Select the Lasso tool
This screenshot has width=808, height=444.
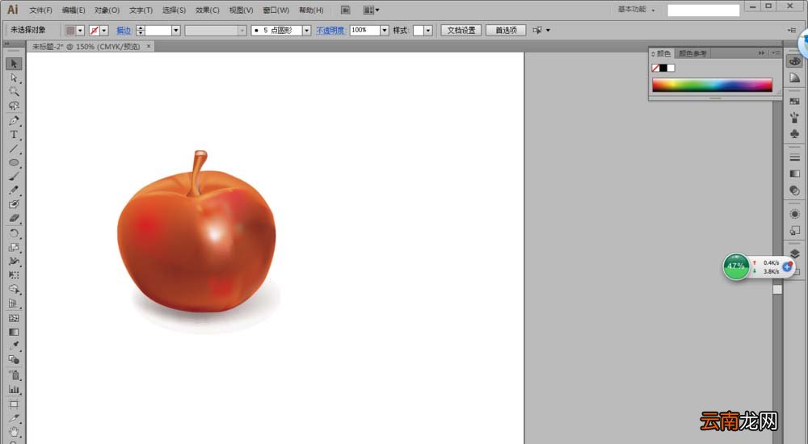14,106
